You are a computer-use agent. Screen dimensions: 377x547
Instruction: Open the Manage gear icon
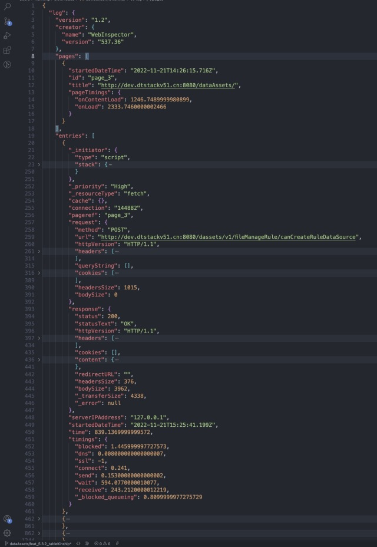[x=7, y=533]
